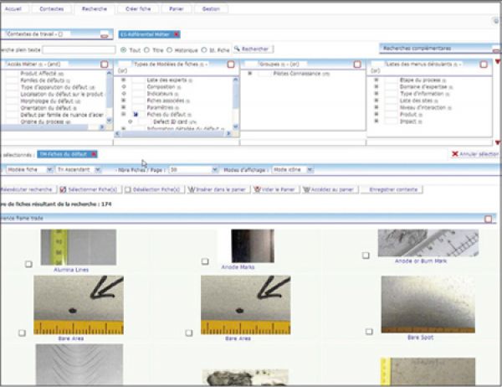This screenshot has height=387, width=502.
Task: Click Annuler sélection
Action: click(475, 154)
